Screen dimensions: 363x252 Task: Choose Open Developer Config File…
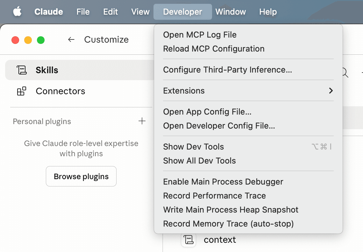tap(248, 126)
